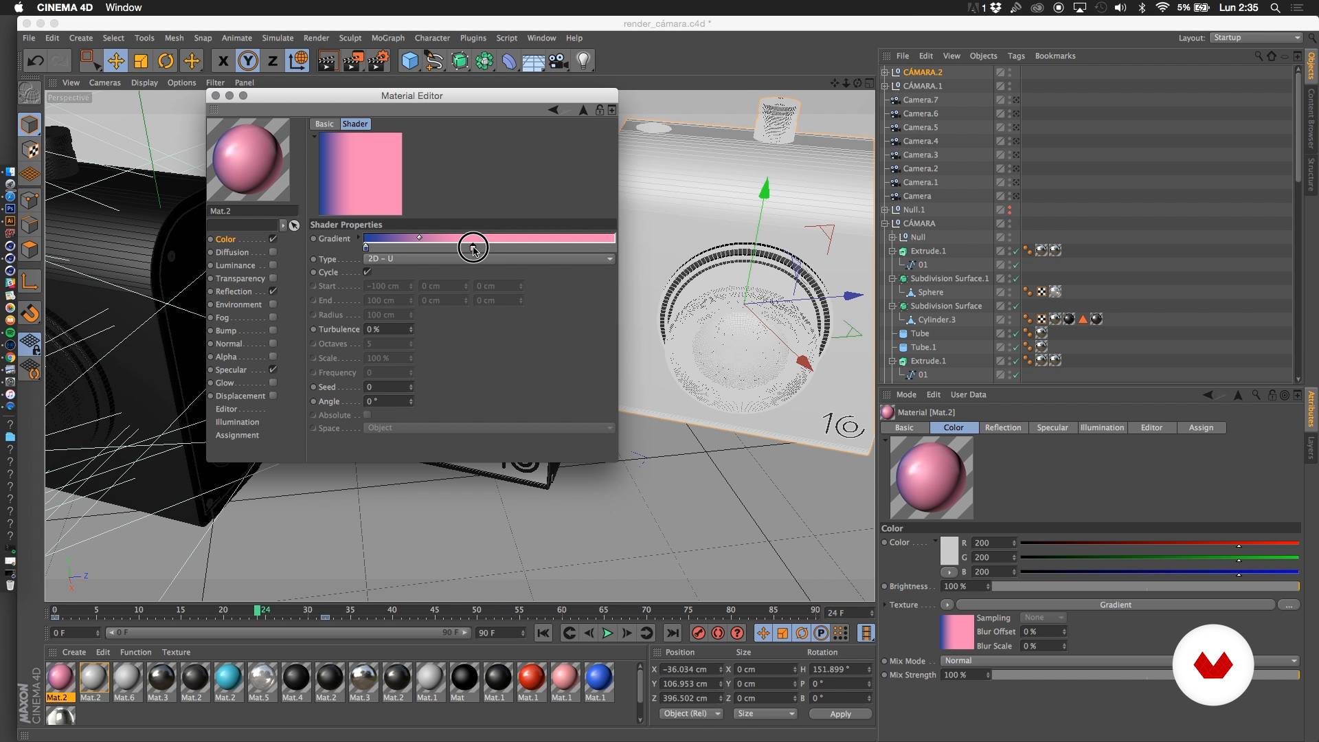Select the Move tool in the toolbar
The image size is (1319, 742).
click(115, 61)
